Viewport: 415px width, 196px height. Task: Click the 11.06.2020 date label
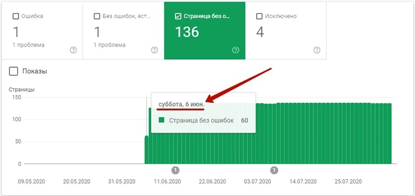[167, 181]
